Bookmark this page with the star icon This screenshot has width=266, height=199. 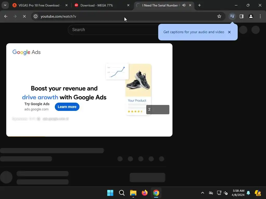point(219,16)
